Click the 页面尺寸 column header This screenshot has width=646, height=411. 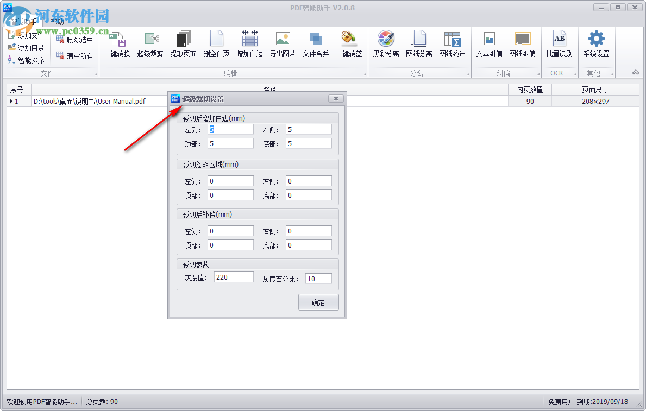click(x=595, y=90)
